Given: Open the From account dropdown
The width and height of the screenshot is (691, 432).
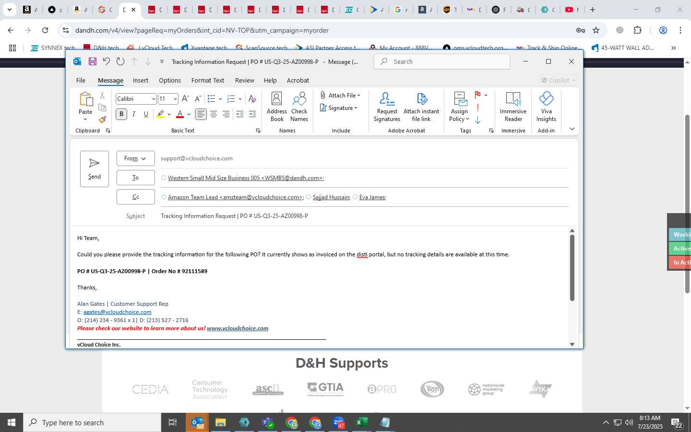Looking at the screenshot, I should coord(135,158).
